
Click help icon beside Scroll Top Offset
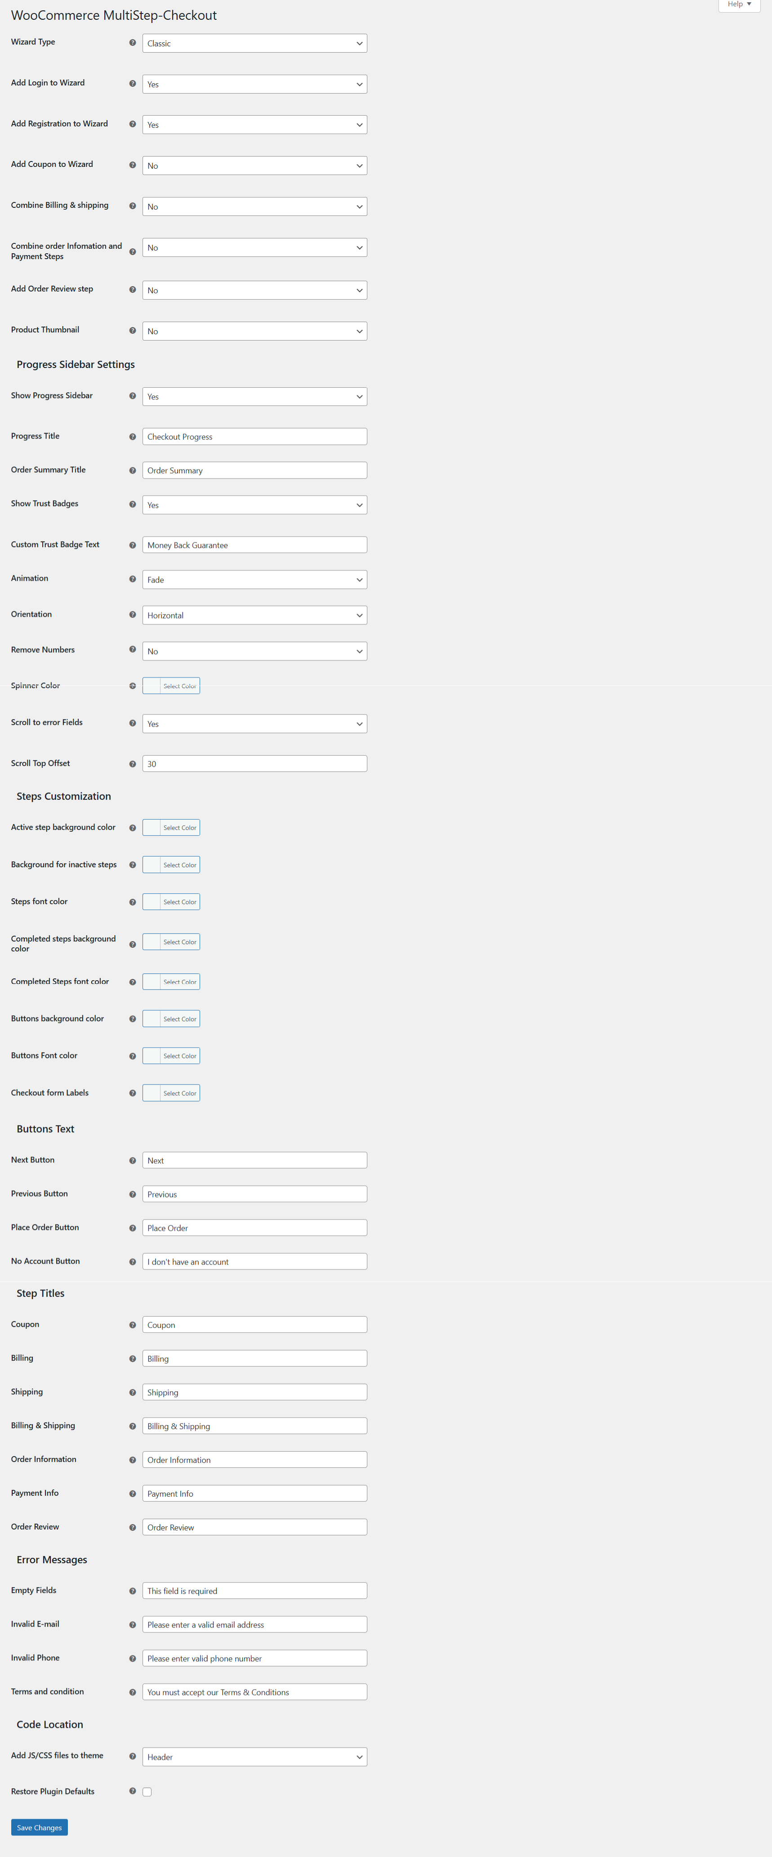click(x=133, y=764)
